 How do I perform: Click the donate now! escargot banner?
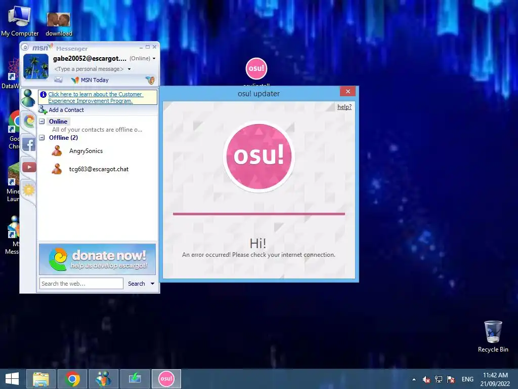[x=98, y=259]
